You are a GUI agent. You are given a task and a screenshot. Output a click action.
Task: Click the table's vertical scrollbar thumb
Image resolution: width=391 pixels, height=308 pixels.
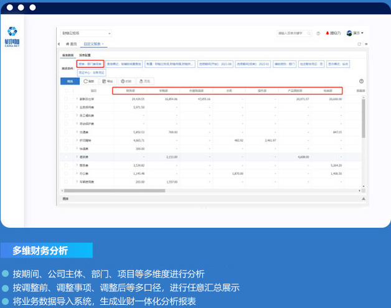[x=364, y=118]
